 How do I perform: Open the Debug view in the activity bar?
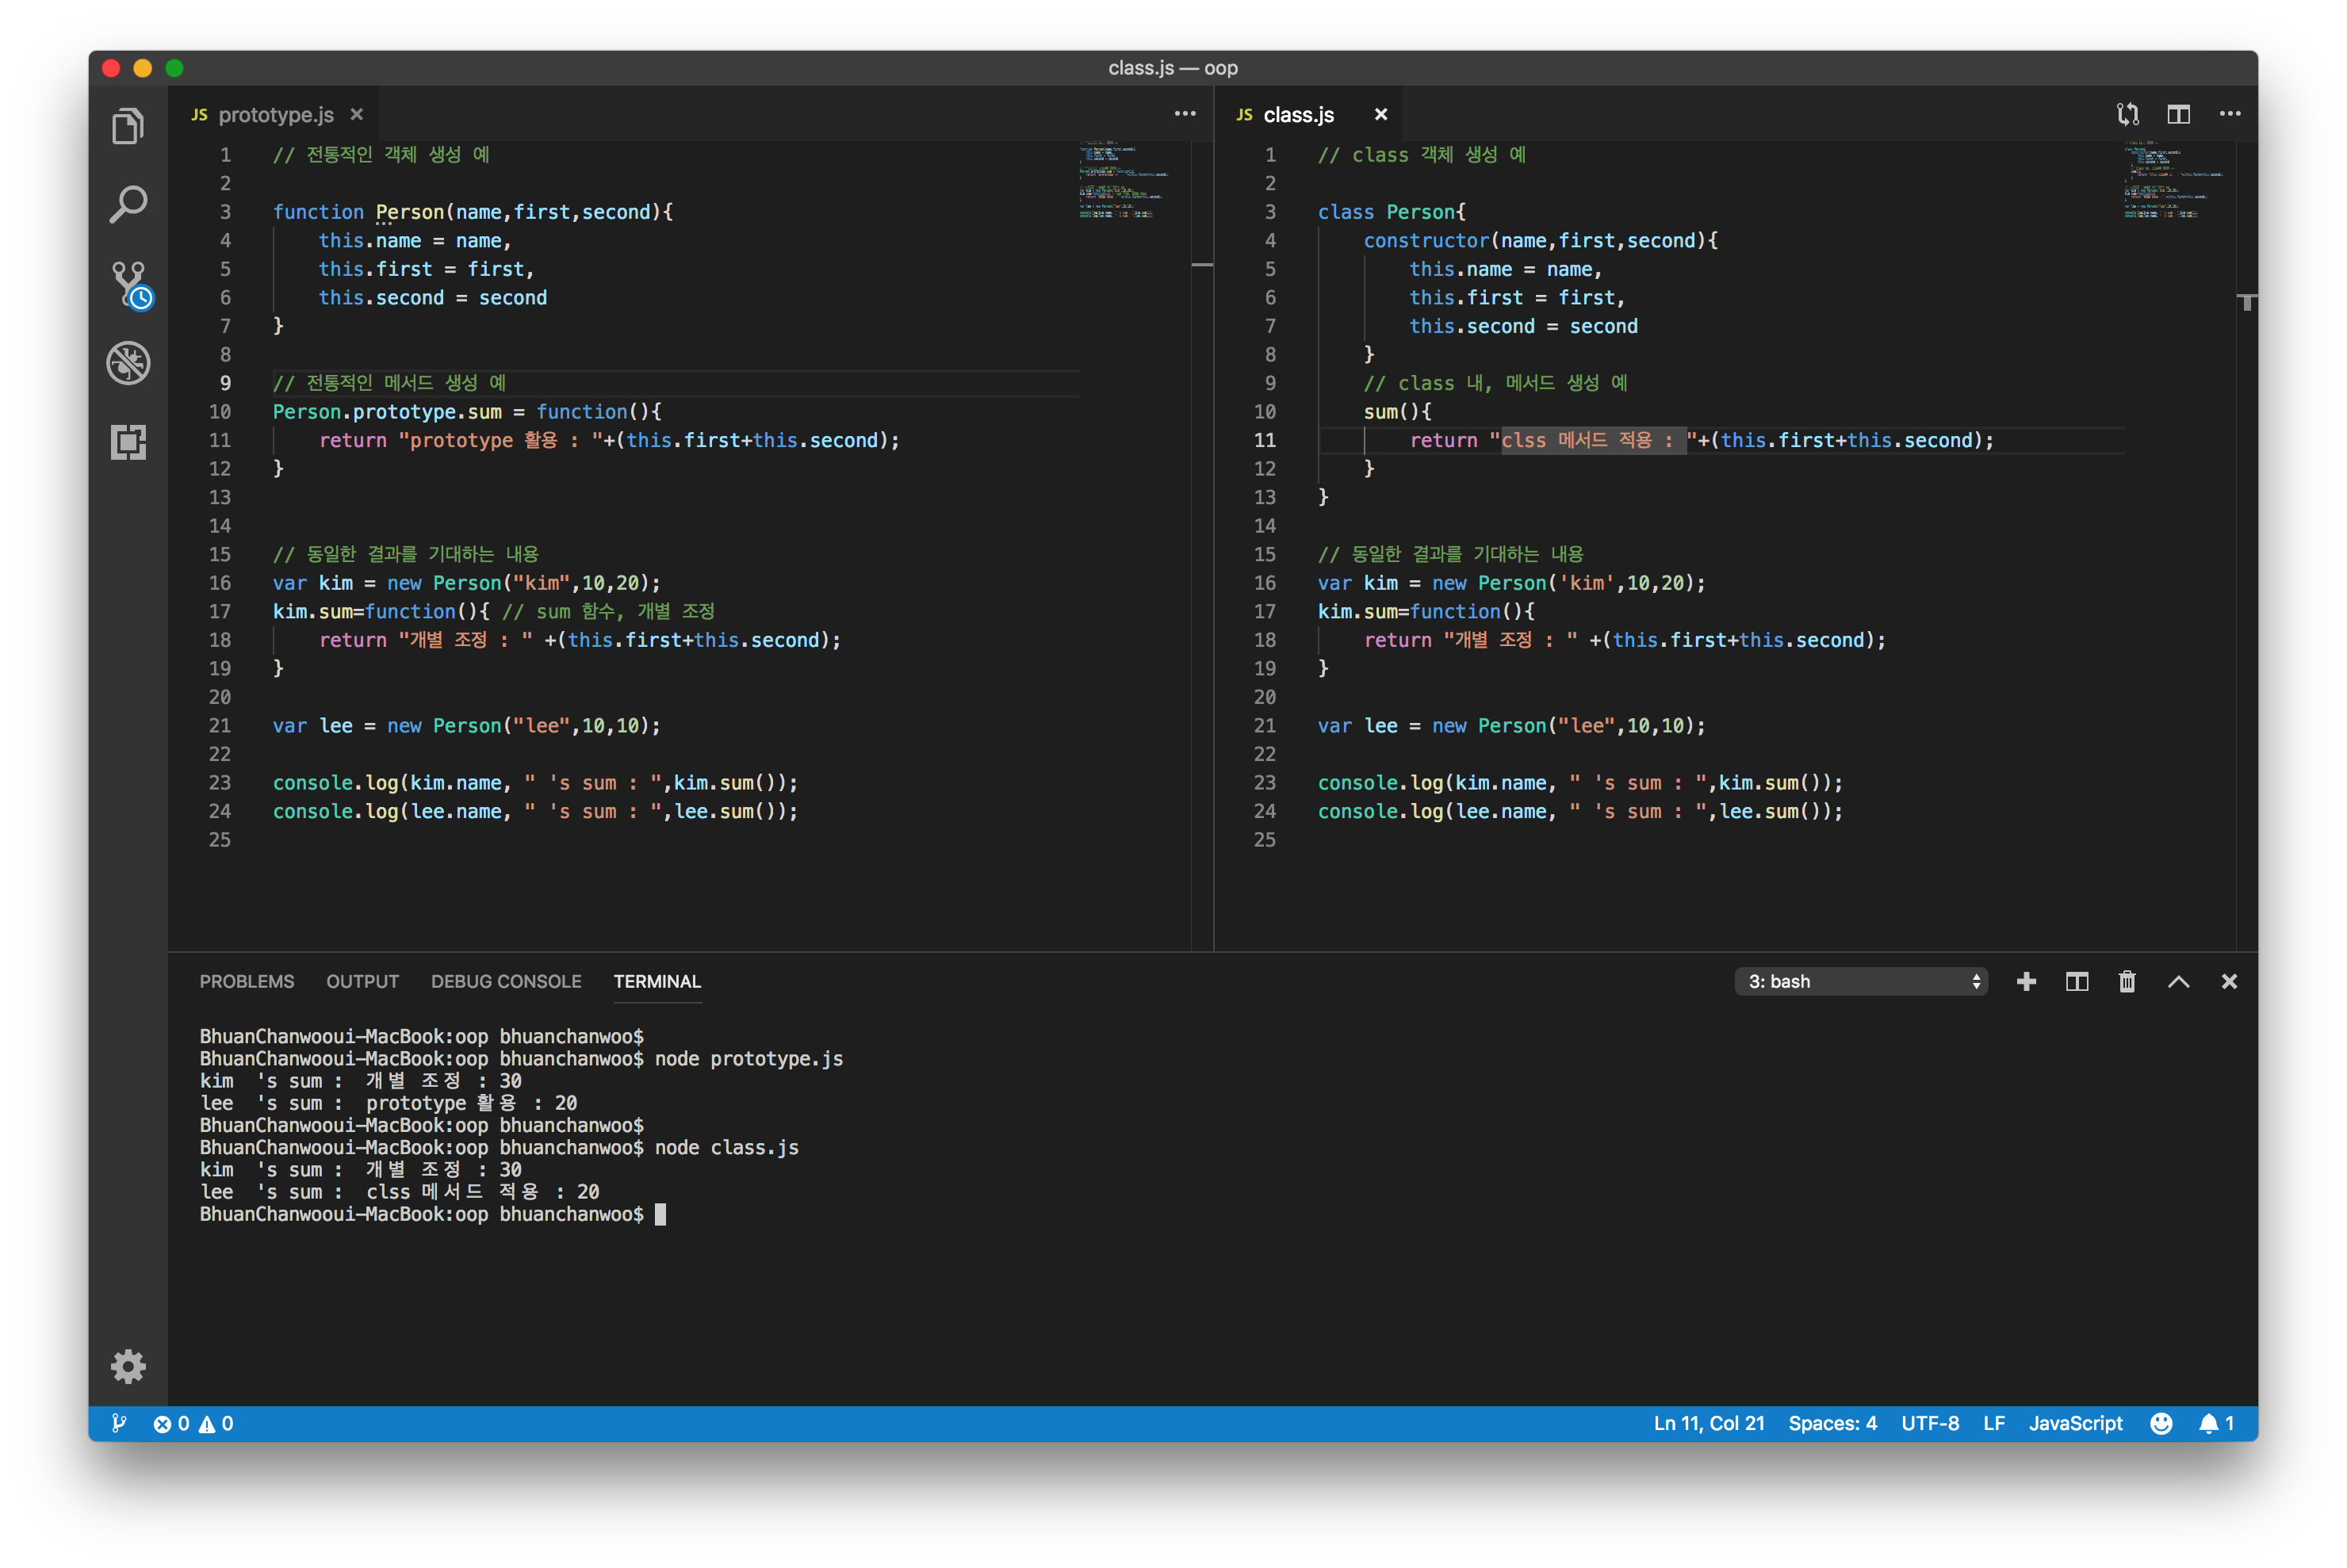(x=128, y=363)
